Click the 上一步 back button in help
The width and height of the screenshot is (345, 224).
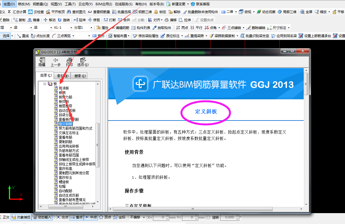point(56,62)
